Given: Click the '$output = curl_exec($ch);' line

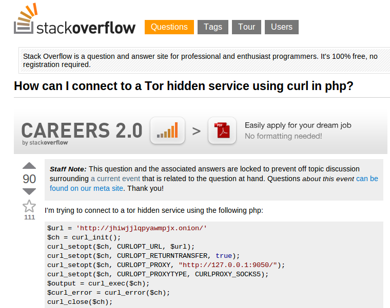Looking at the screenshot, I should [99, 283].
